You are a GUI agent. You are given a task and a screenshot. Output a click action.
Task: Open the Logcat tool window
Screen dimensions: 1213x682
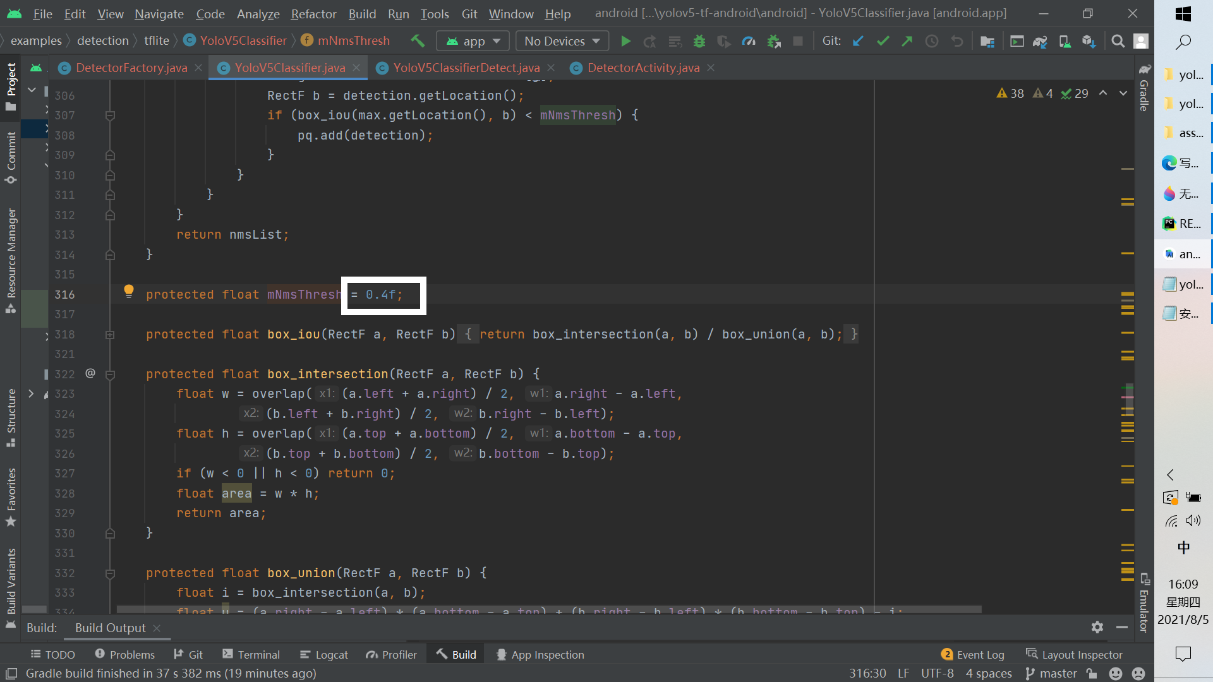(x=324, y=655)
